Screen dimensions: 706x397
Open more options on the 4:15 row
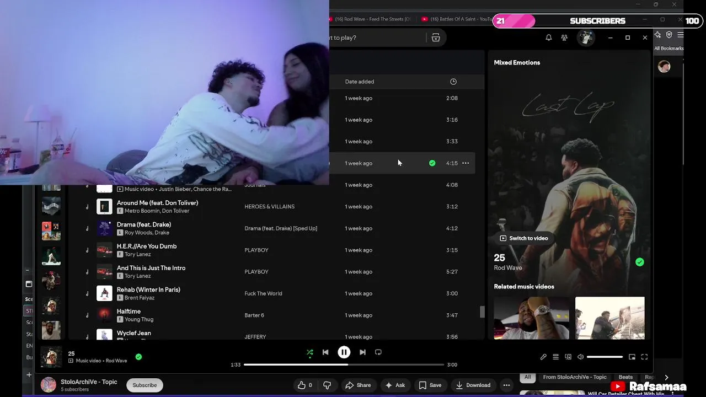tap(466, 163)
